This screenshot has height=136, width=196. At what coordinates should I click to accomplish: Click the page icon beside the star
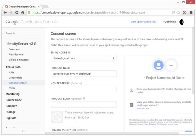tap(174, 12)
